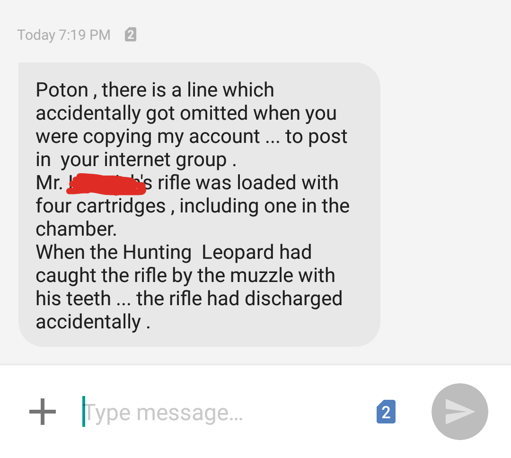Tap the red scribble covering the name

(x=106, y=184)
